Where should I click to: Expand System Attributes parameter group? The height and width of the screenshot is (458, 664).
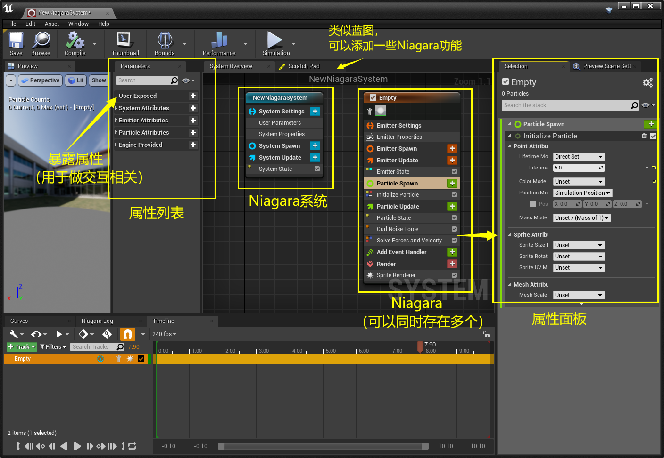pyautogui.click(x=116, y=108)
